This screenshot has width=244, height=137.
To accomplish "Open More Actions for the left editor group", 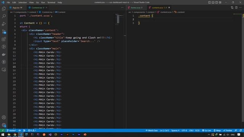I will pyautogui.click(x=122, y=8).
